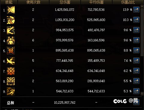The height and width of the screenshot is (110, 144).
Task: Click the share button on skill row 5
Action: pyautogui.click(x=136, y=50)
